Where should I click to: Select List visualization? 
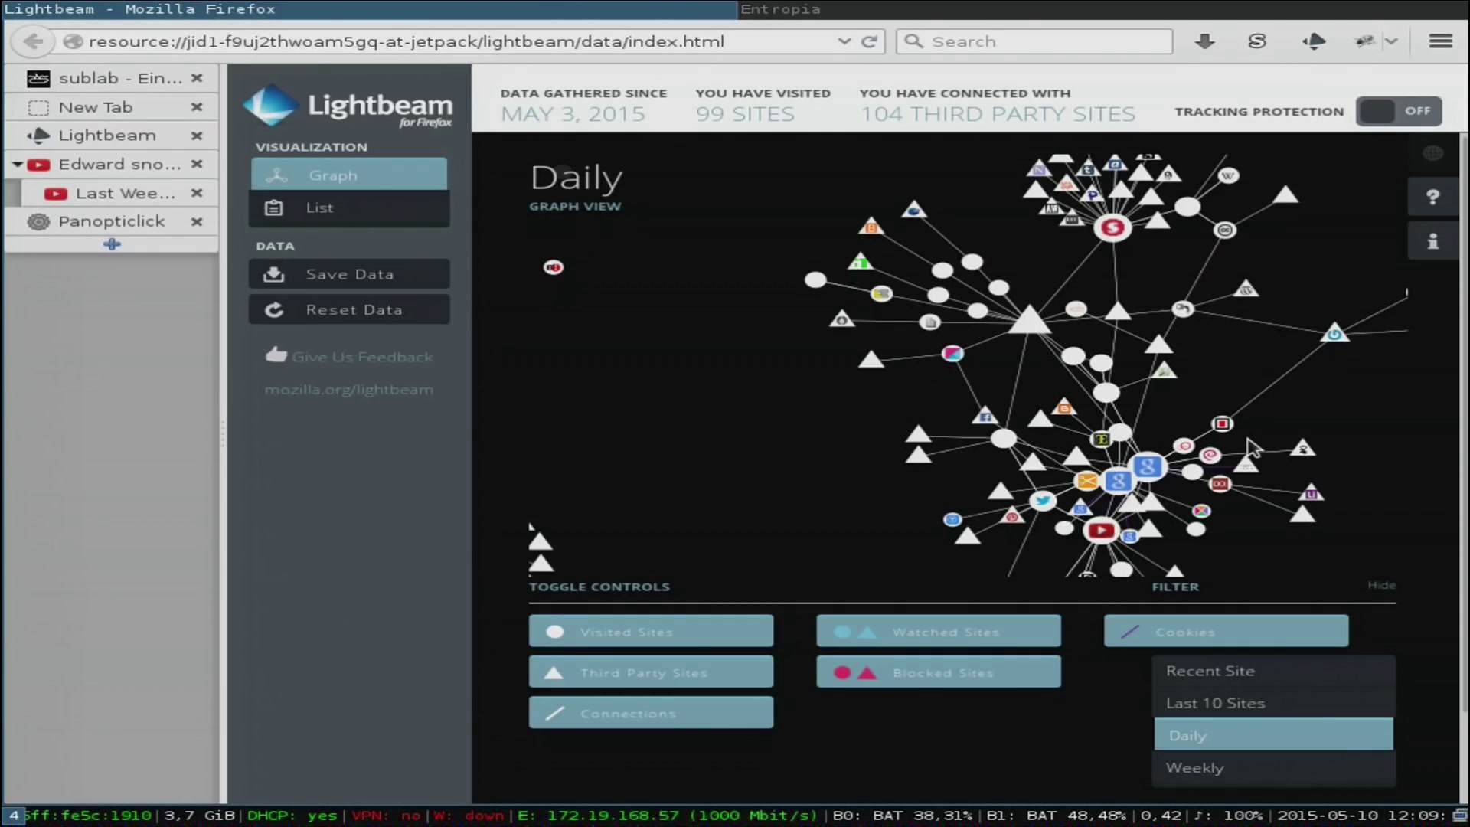[349, 208]
